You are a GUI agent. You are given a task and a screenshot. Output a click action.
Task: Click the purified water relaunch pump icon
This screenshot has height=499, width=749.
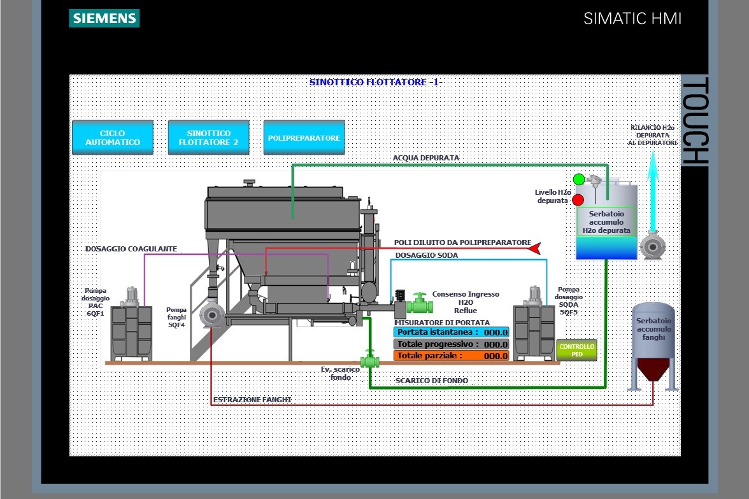point(652,246)
